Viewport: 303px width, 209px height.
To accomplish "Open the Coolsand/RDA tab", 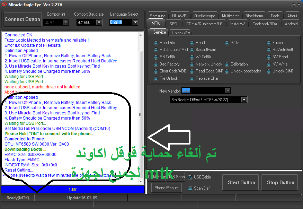I will click(x=265, y=24).
